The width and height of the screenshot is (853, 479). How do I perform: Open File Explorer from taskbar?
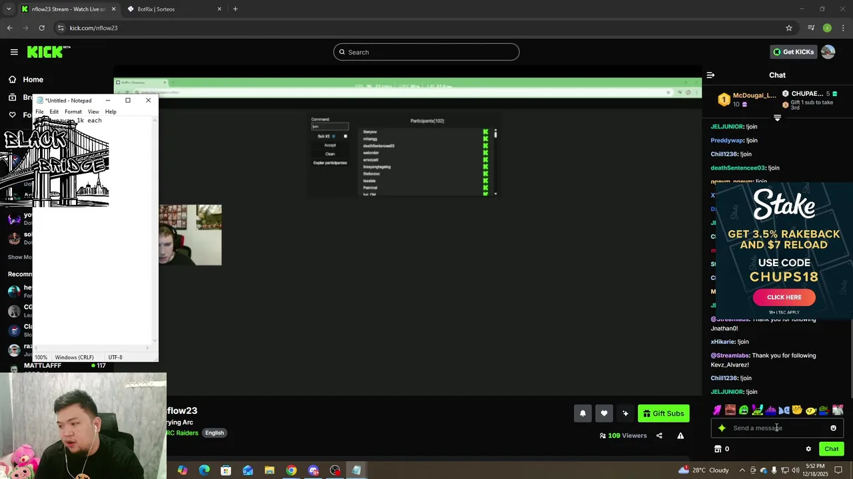269,470
